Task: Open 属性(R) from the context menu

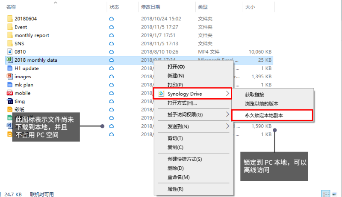Action: pyautogui.click(x=175, y=189)
